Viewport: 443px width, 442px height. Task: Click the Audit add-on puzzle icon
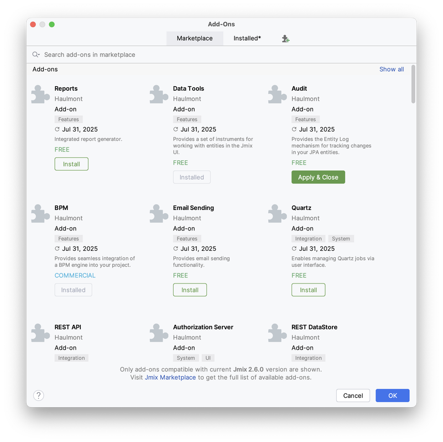point(278,94)
